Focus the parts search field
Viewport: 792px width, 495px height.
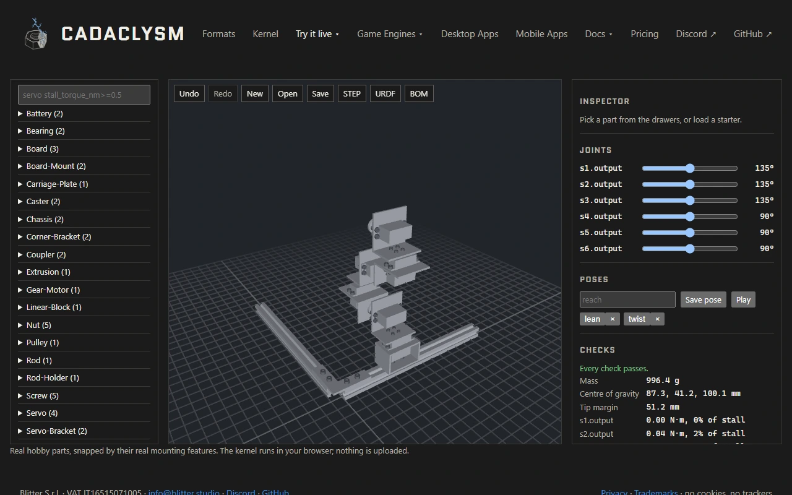84,95
